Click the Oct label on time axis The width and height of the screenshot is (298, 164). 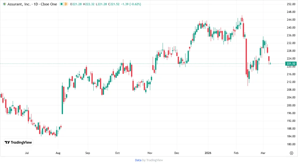point(117,153)
